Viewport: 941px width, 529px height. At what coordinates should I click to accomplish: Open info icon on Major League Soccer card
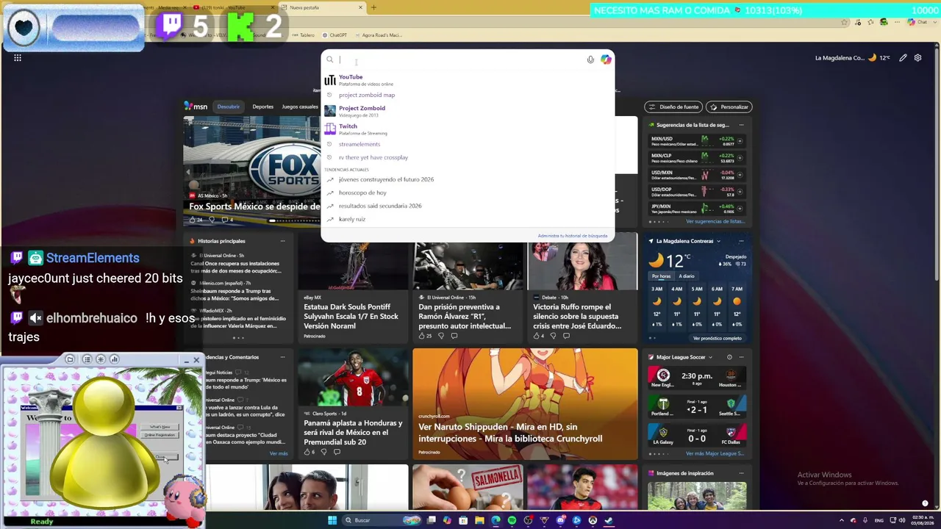pos(729,357)
